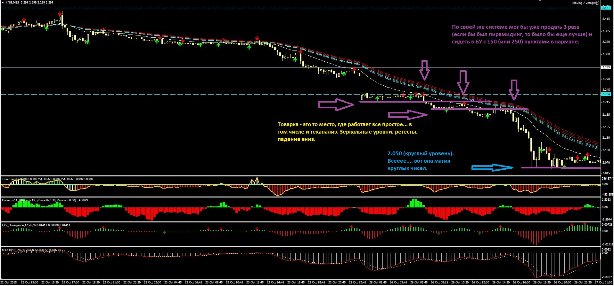
Task: Click the 2.385 price scale value
Action: click(x=606, y=31)
